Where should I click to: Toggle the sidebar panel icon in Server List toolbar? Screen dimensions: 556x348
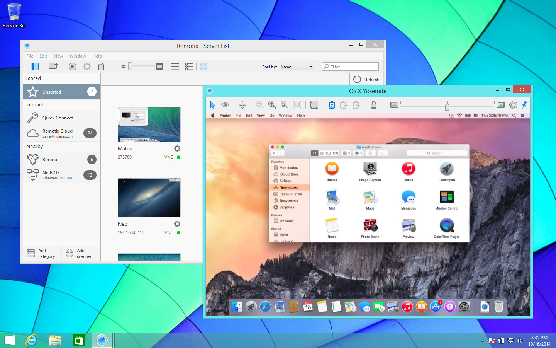tap(35, 67)
